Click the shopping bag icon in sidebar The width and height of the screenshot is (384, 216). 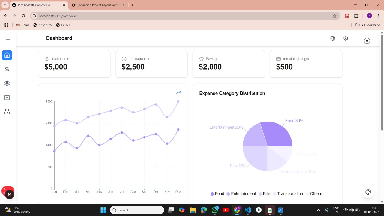[7, 97]
